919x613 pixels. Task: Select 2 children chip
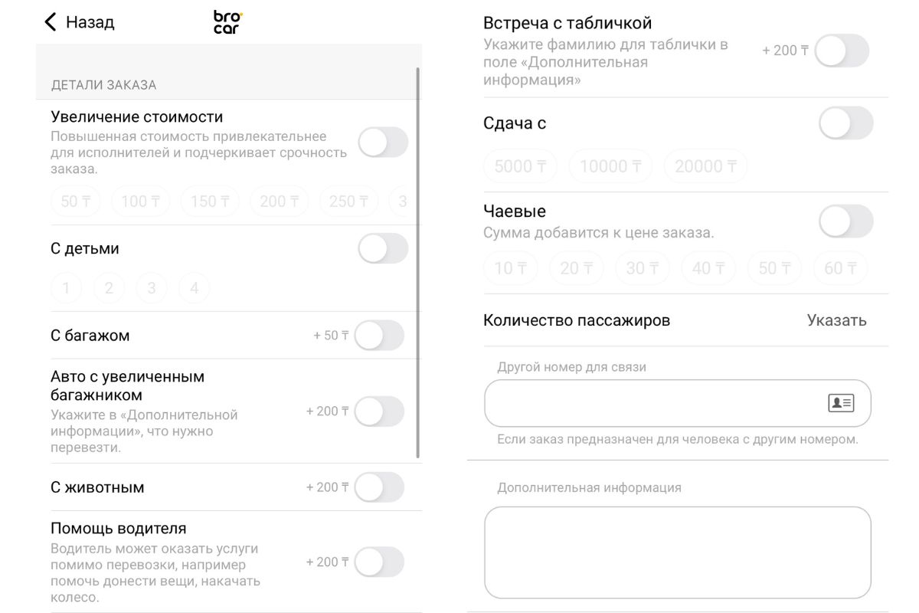[x=109, y=288]
